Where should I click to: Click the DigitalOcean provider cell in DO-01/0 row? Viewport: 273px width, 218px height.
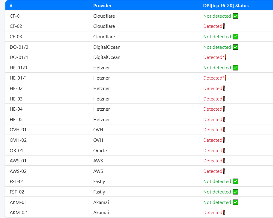coord(107,47)
